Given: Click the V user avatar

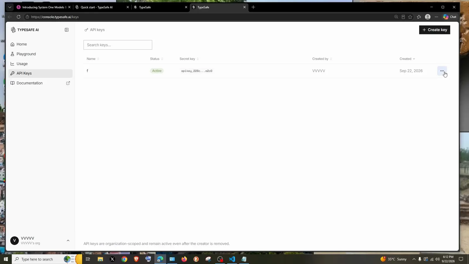Looking at the screenshot, I should click(x=14, y=241).
